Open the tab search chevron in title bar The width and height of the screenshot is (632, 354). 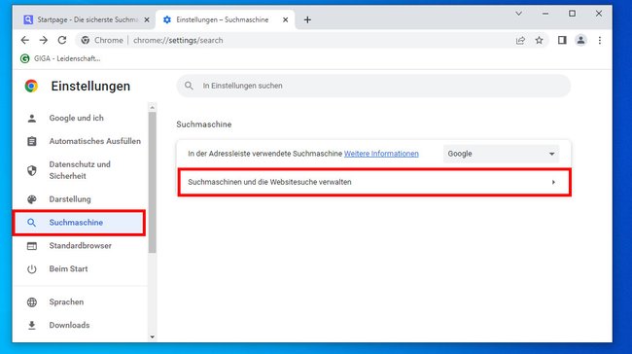[519, 14]
